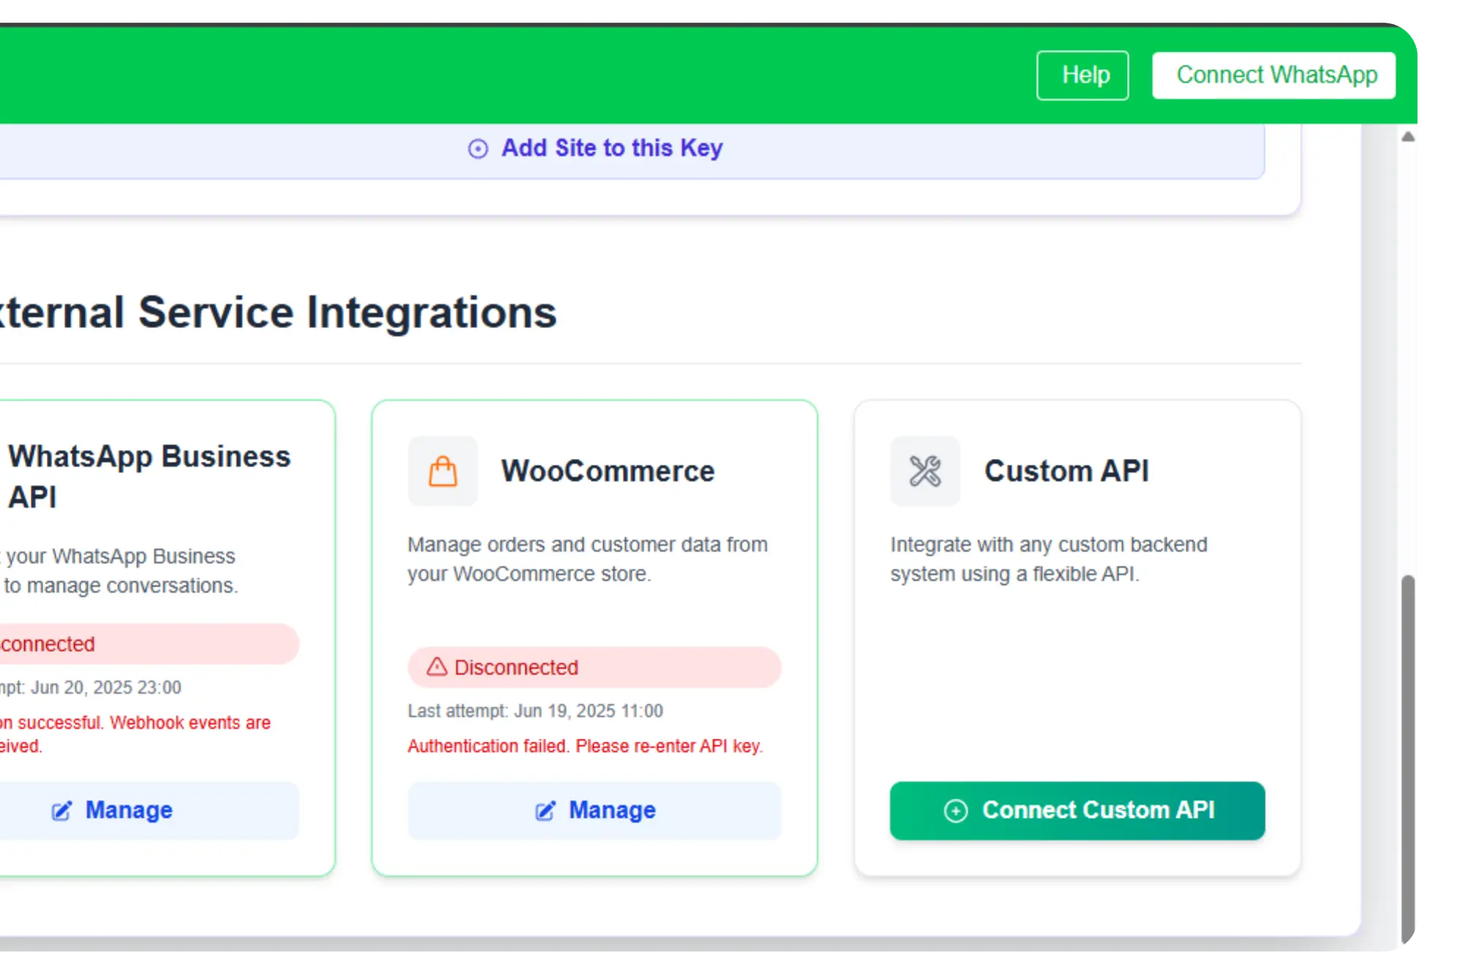
Task: Click the External Service Integrations heading
Action: coord(278,313)
